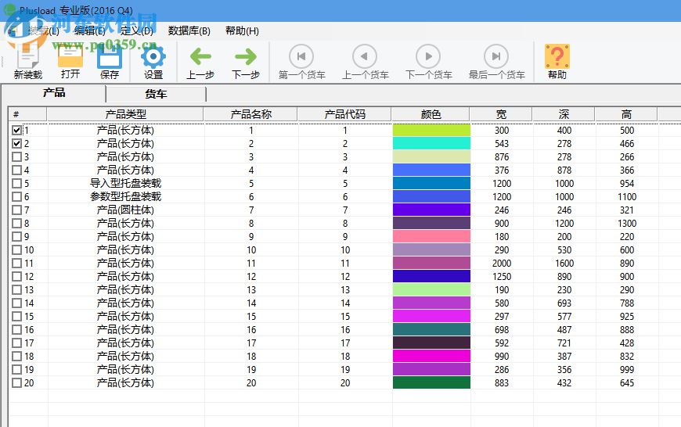Click depth value 721 in row 17
The image size is (681, 427).
coord(564,343)
